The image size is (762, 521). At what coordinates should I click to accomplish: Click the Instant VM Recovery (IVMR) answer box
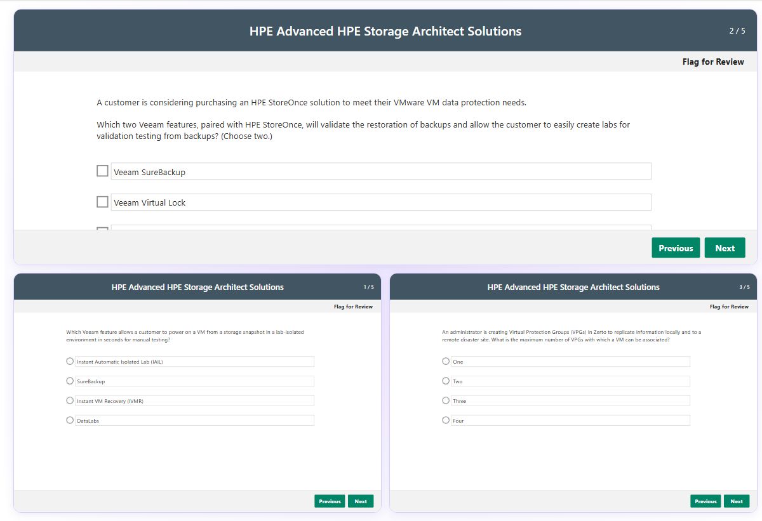(194, 401)
